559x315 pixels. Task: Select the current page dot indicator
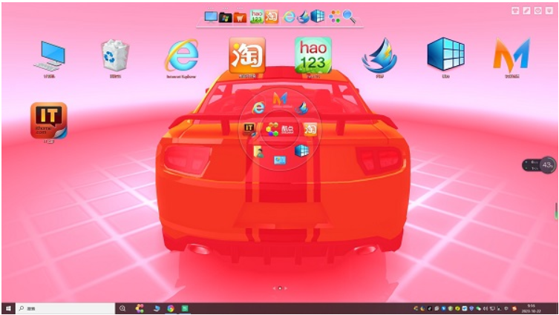[x=280, y=288]
